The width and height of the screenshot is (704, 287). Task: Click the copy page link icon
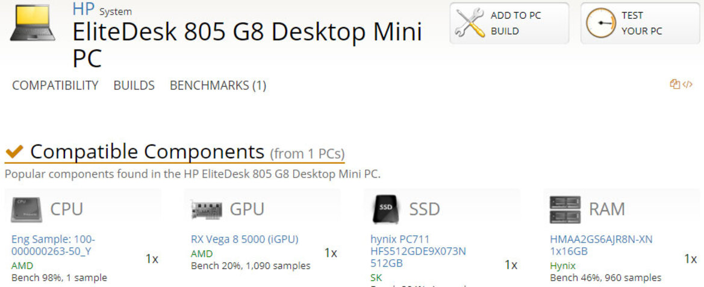(x=674, y=84)
